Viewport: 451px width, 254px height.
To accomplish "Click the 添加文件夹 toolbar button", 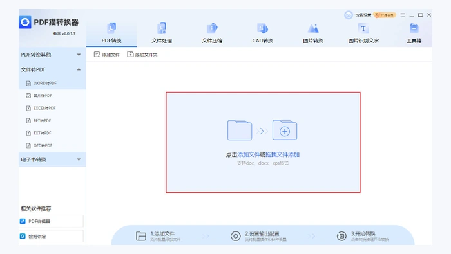I will [142, 55].
